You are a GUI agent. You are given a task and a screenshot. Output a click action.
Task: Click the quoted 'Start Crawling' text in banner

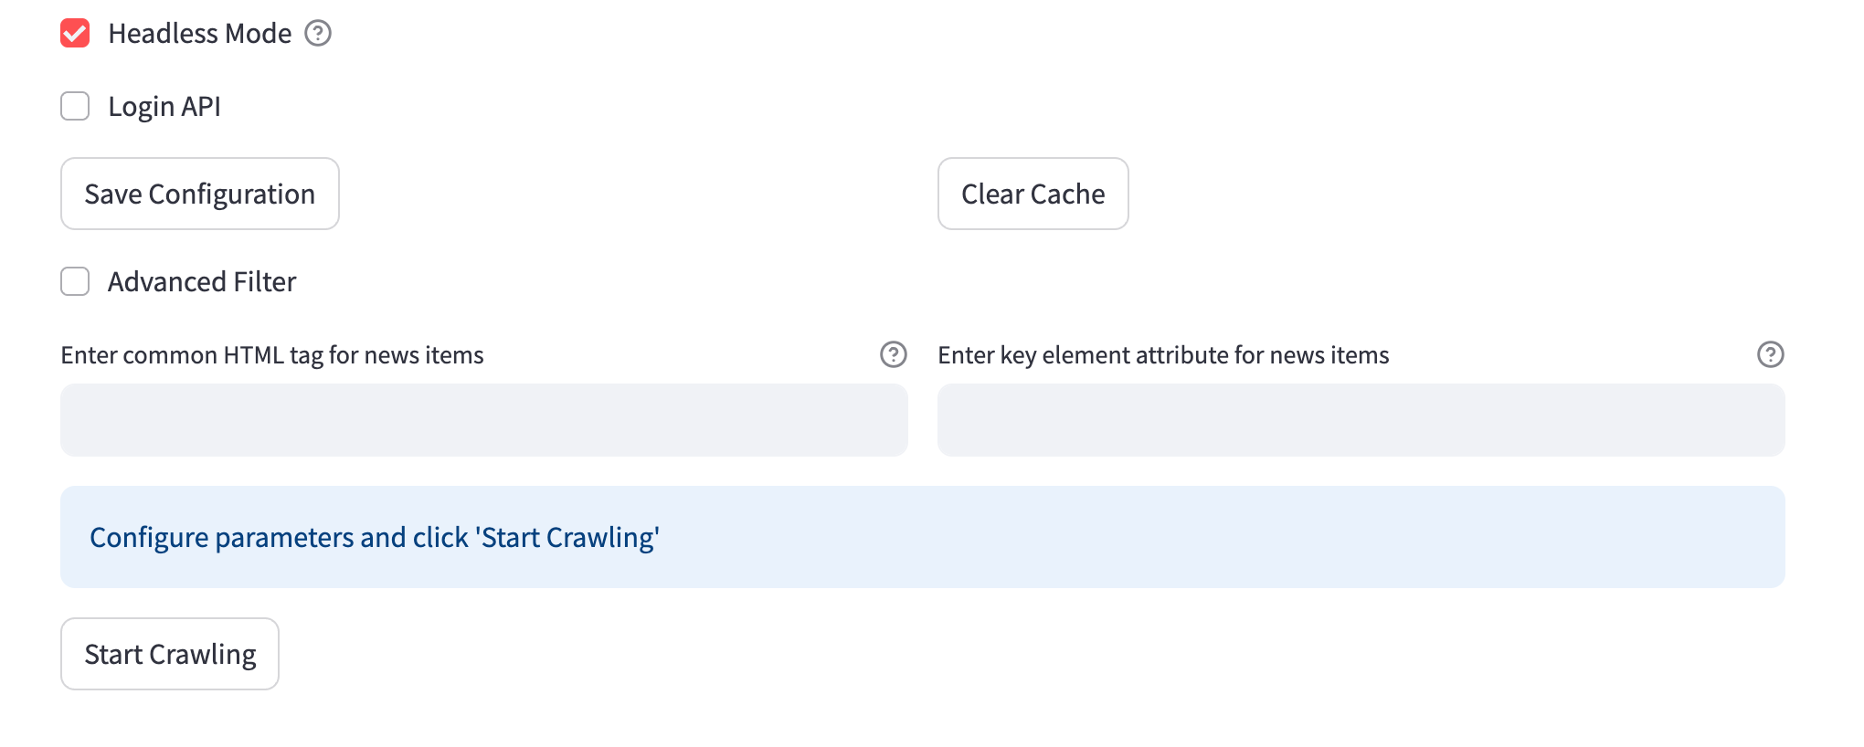pos(567,538)
